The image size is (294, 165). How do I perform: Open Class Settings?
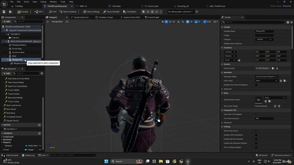pos(91,12)
